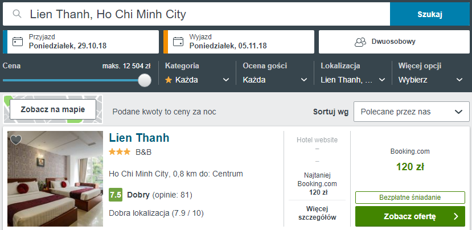Screen dimensions: 472x230
Task: Open the Lien Thanh room photo
Action: click(55, 179)
